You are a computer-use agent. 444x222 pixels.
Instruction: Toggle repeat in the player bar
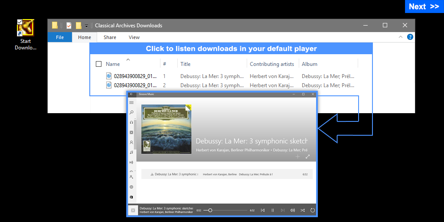click(313, 210)
